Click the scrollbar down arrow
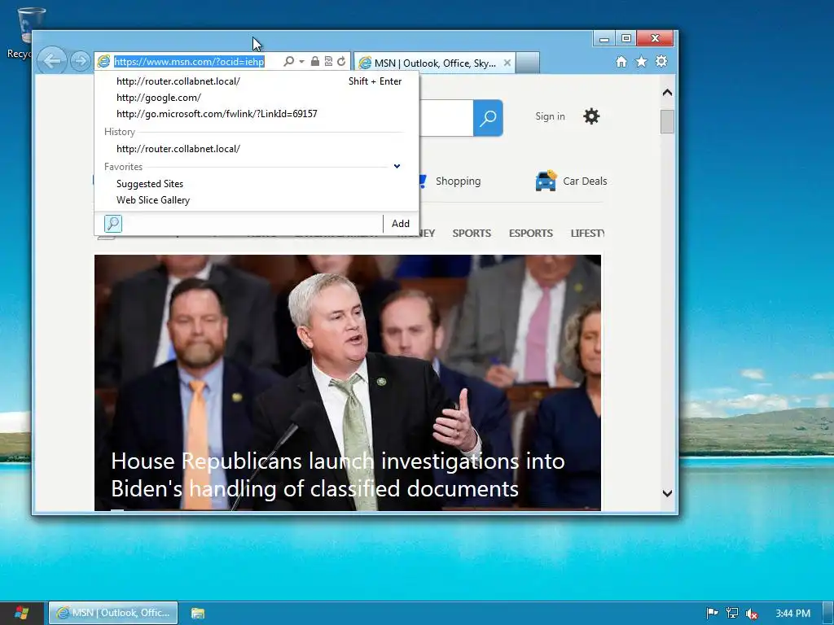Image resolution: width=834 pixels, height=625 pixels. pyautogui.click(x=668, y=493)
